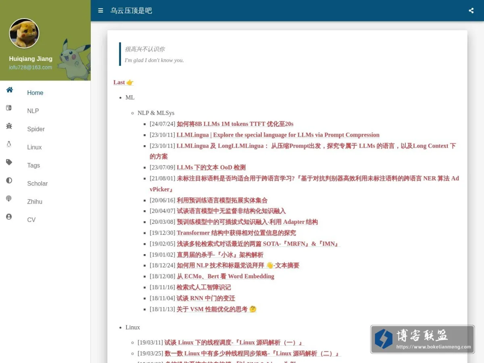Open the 文本摘要 NLP article link

238,265
